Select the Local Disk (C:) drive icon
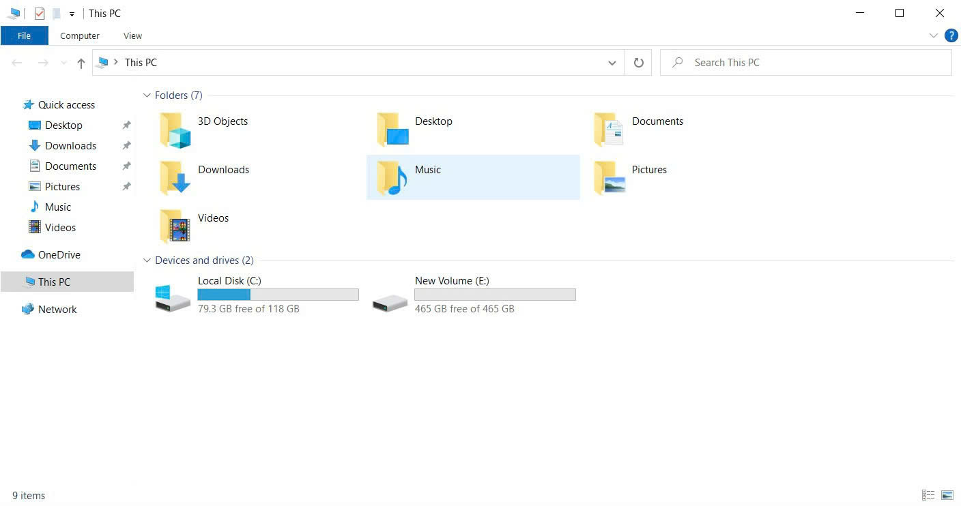The width and height of the screenshot is (961, 506). [173, 298]
